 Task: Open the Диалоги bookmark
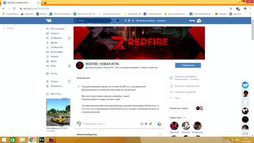pyautogui.click(x=235, y=14)
